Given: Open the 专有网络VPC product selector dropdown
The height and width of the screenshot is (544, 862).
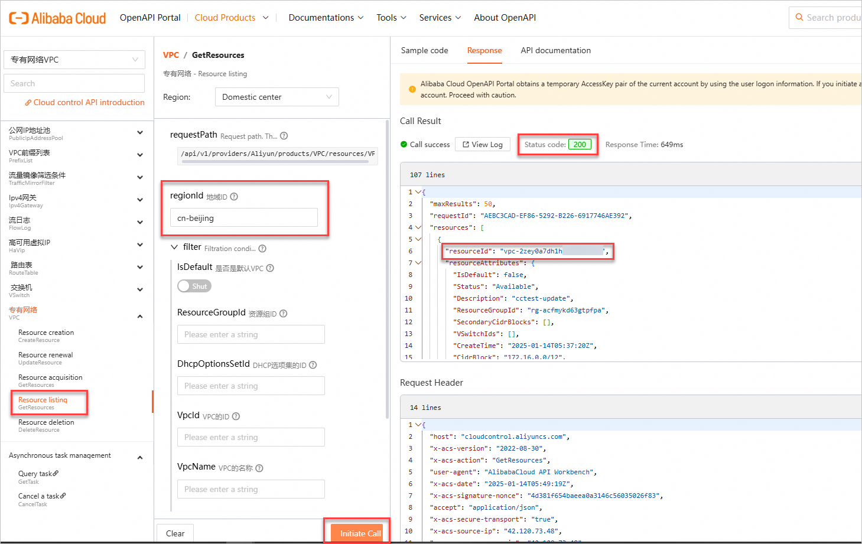Looking at the screenshot, I should [74, 60].
